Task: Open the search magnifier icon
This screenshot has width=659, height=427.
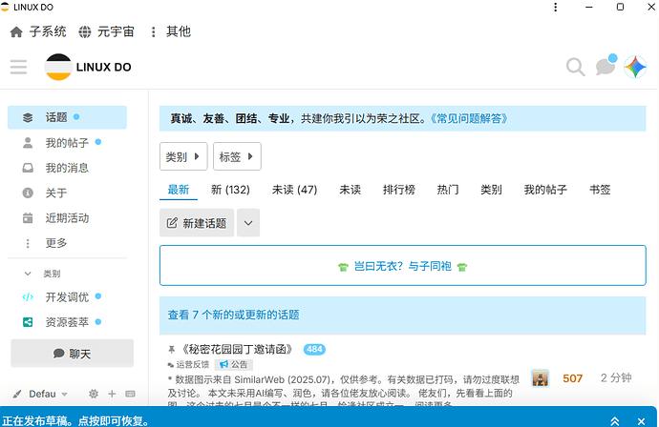Action: point(575,67)
